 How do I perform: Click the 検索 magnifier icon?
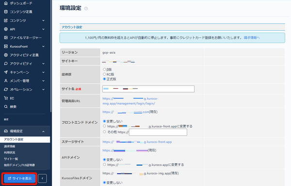coord(6,107)
